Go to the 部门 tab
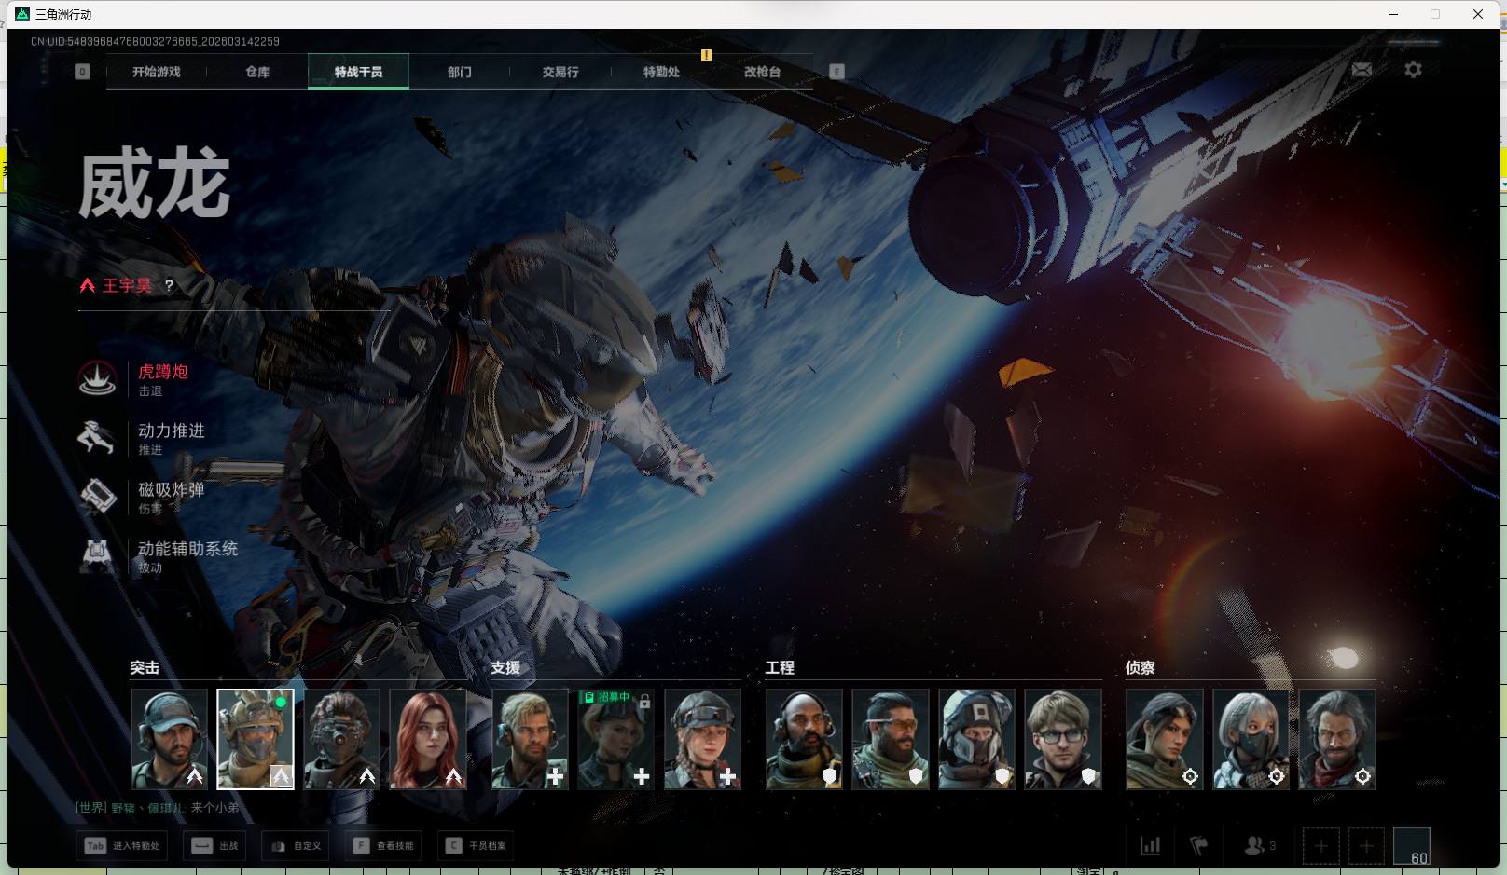 460,72
